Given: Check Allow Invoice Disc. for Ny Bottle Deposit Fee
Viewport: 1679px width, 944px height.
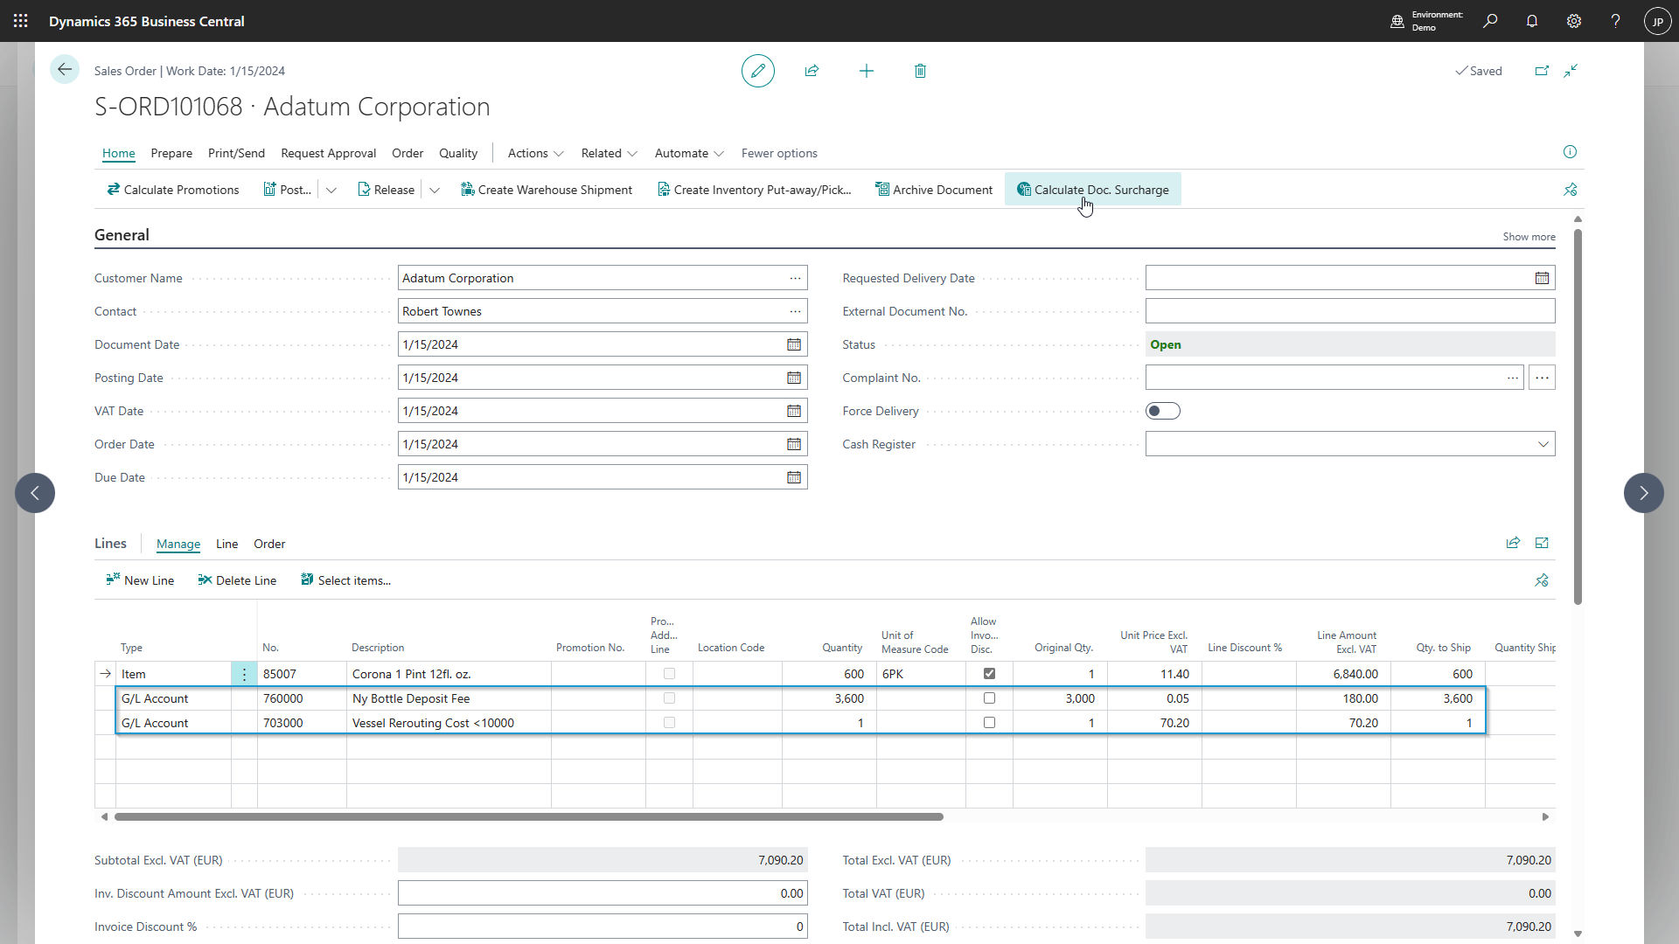Looking at the screenshot, I should coord(989,698).
